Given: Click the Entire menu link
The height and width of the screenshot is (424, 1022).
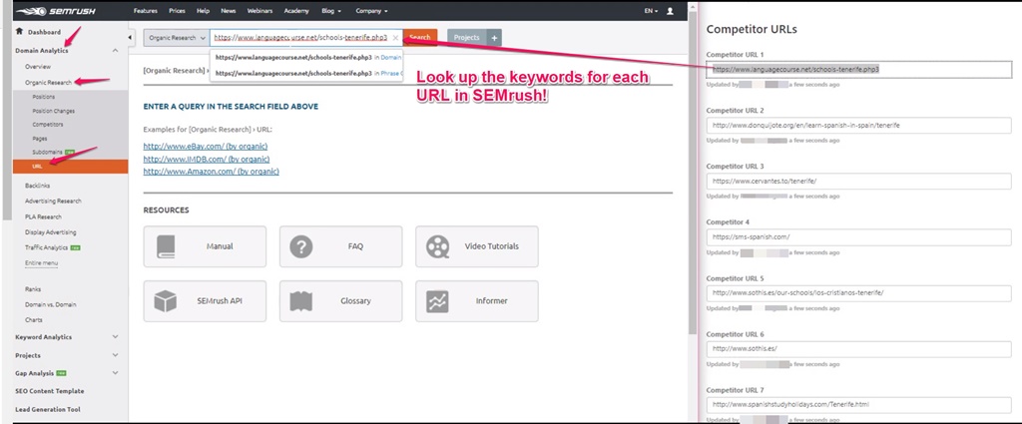Looking at the screenshot, I should point(41,263).
